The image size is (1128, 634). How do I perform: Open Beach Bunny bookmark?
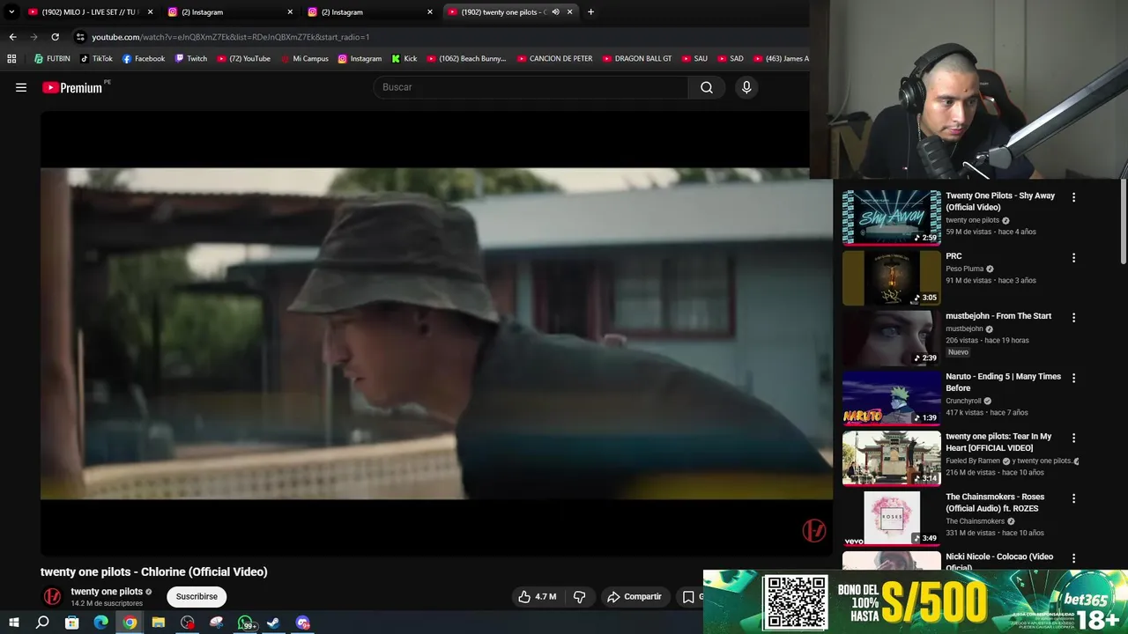coord(466,59)
